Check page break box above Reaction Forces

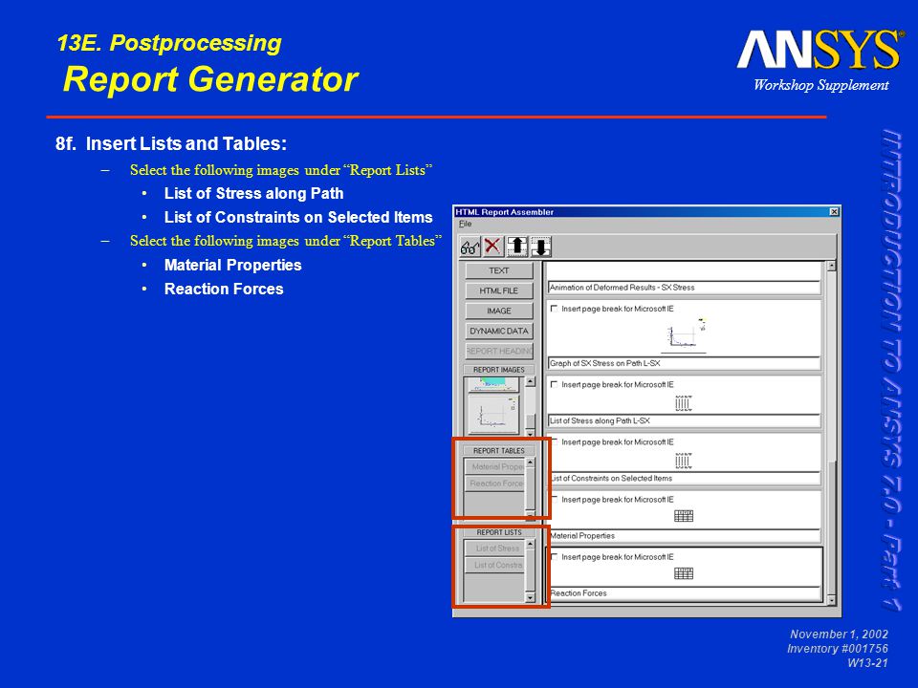coord(554,556)
